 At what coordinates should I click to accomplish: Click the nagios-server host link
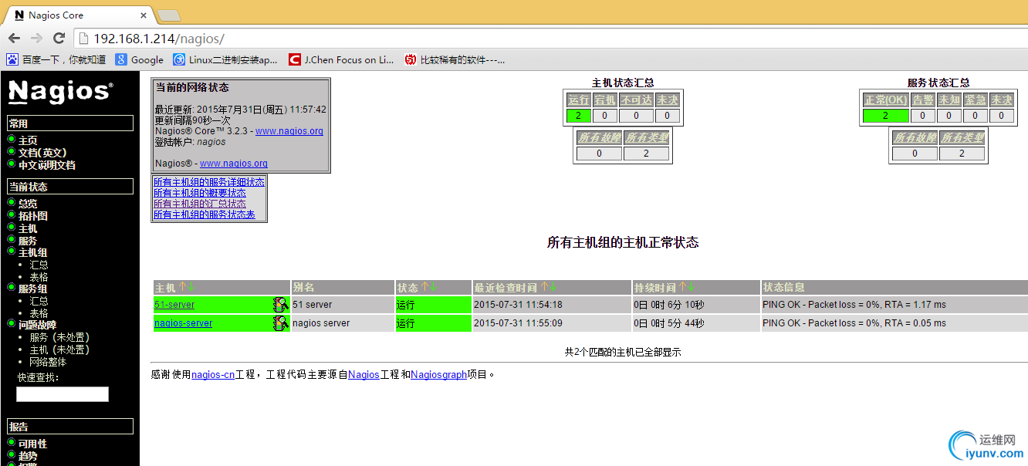pyautogui.click(x=184, y=323)
